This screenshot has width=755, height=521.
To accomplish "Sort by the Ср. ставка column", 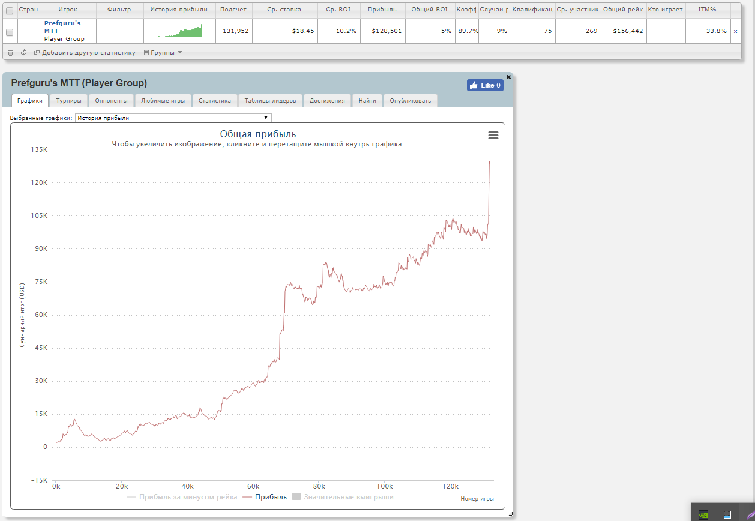I will click(x=284, y=10).
